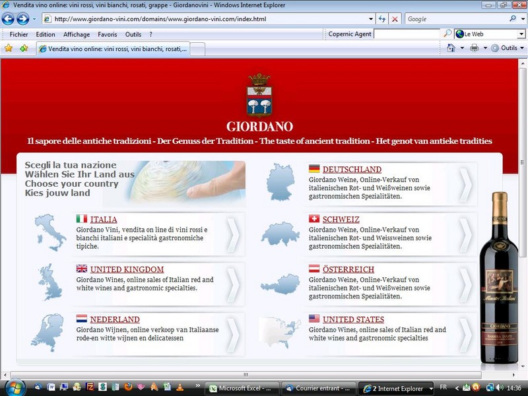This screenshot has width=528, height=396.
Task: Expand the Outils toolbar dropdown
Action: (522, 48)
